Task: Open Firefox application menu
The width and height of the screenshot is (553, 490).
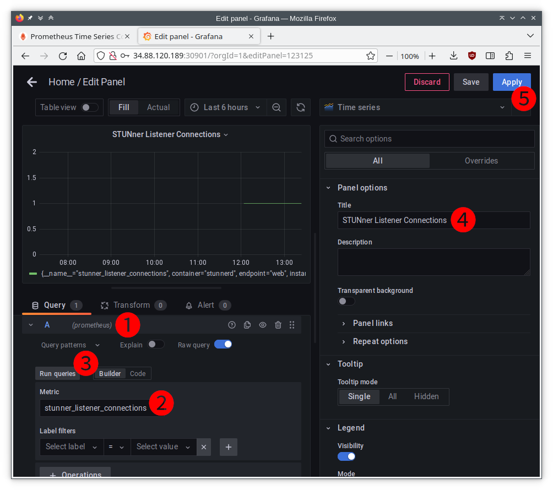Action: (528, 56)
